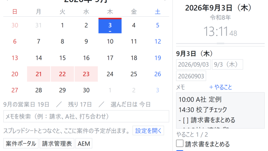The image size is (268, 151).
Task: Select Sunday September 27
Action: (15, 90)
